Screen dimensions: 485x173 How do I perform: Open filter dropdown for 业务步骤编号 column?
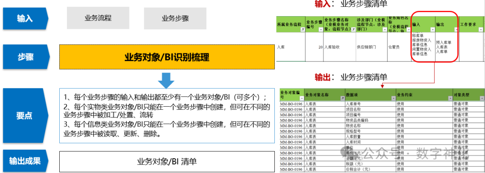click(321, 29)
